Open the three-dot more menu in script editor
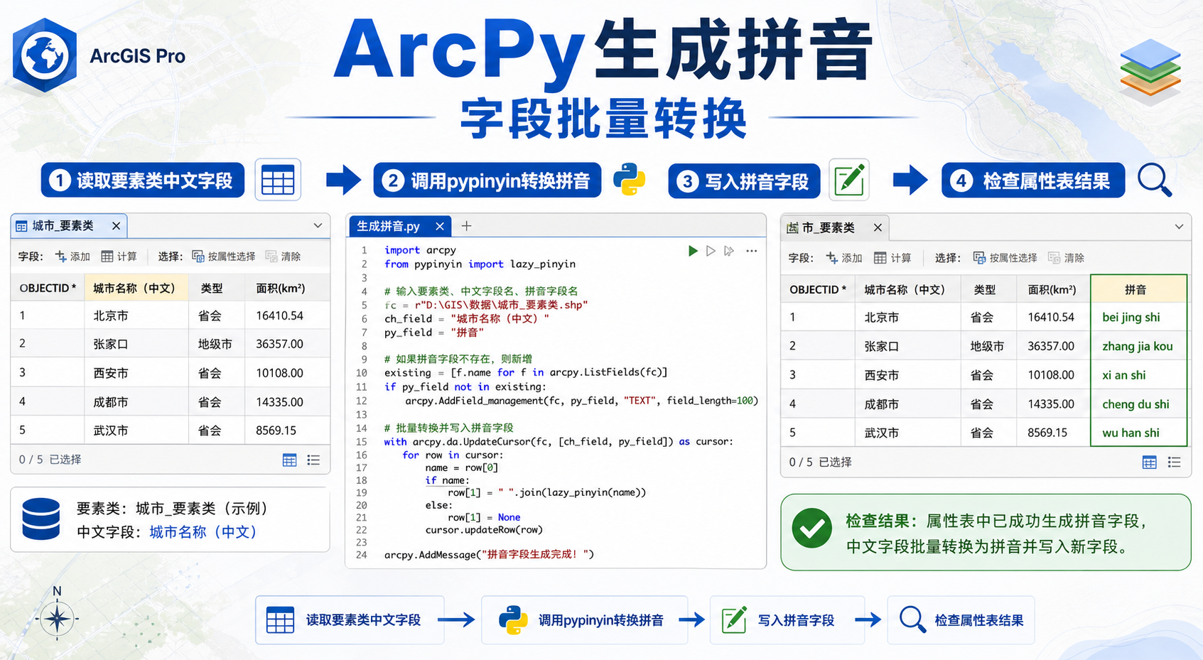This screenshot has width=1203, height=660. pyautogui.click(x=752, y=251)
